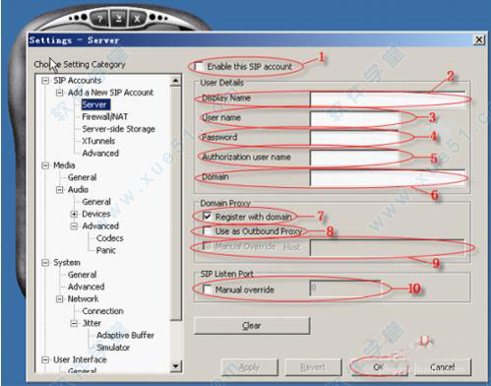Click the Revert button
The height and width of the screenshot is (386, 491).
313,367
